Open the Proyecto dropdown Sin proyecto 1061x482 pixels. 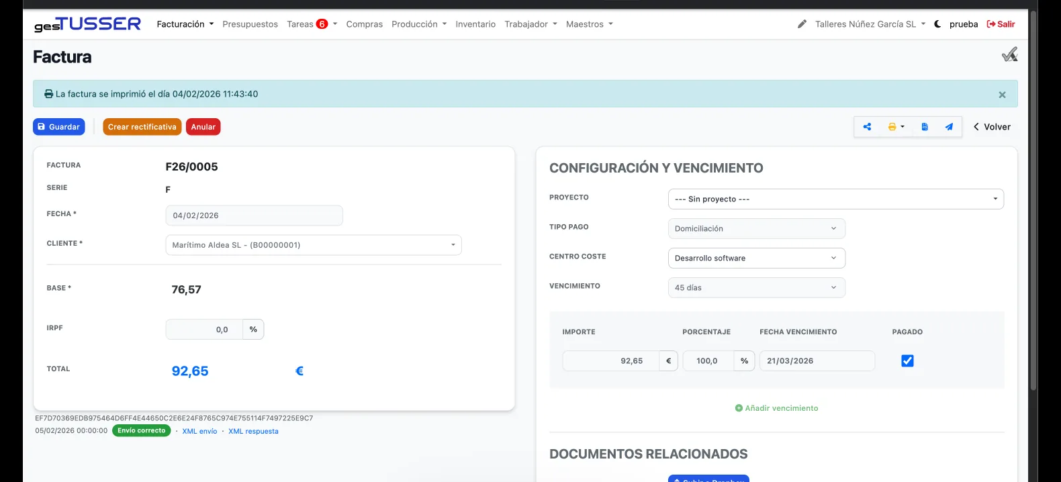click(836, 199)
